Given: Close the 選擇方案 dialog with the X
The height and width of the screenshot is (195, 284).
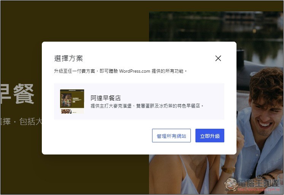Looking at the screenshot, I should [218, 58].
